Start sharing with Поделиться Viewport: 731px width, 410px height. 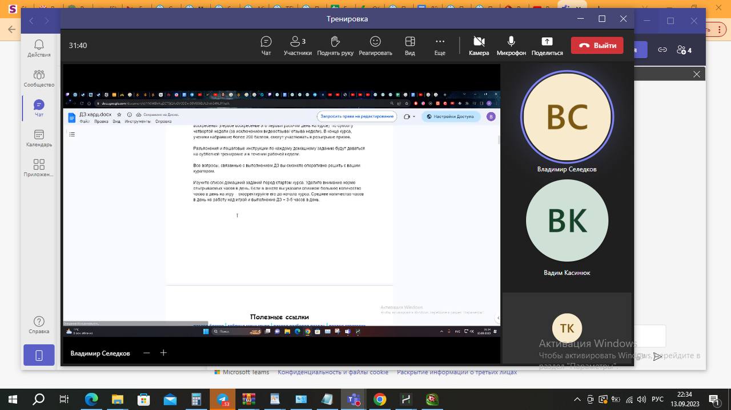point(547,46)
